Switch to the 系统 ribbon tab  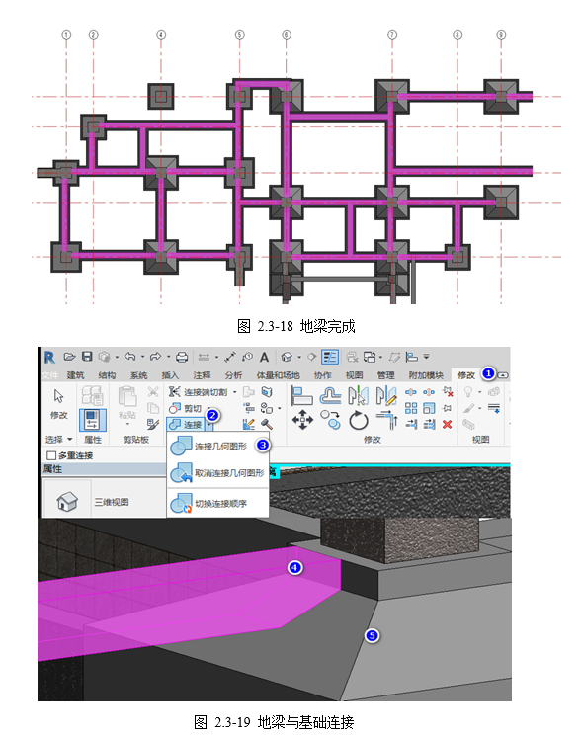click(138, 375)
